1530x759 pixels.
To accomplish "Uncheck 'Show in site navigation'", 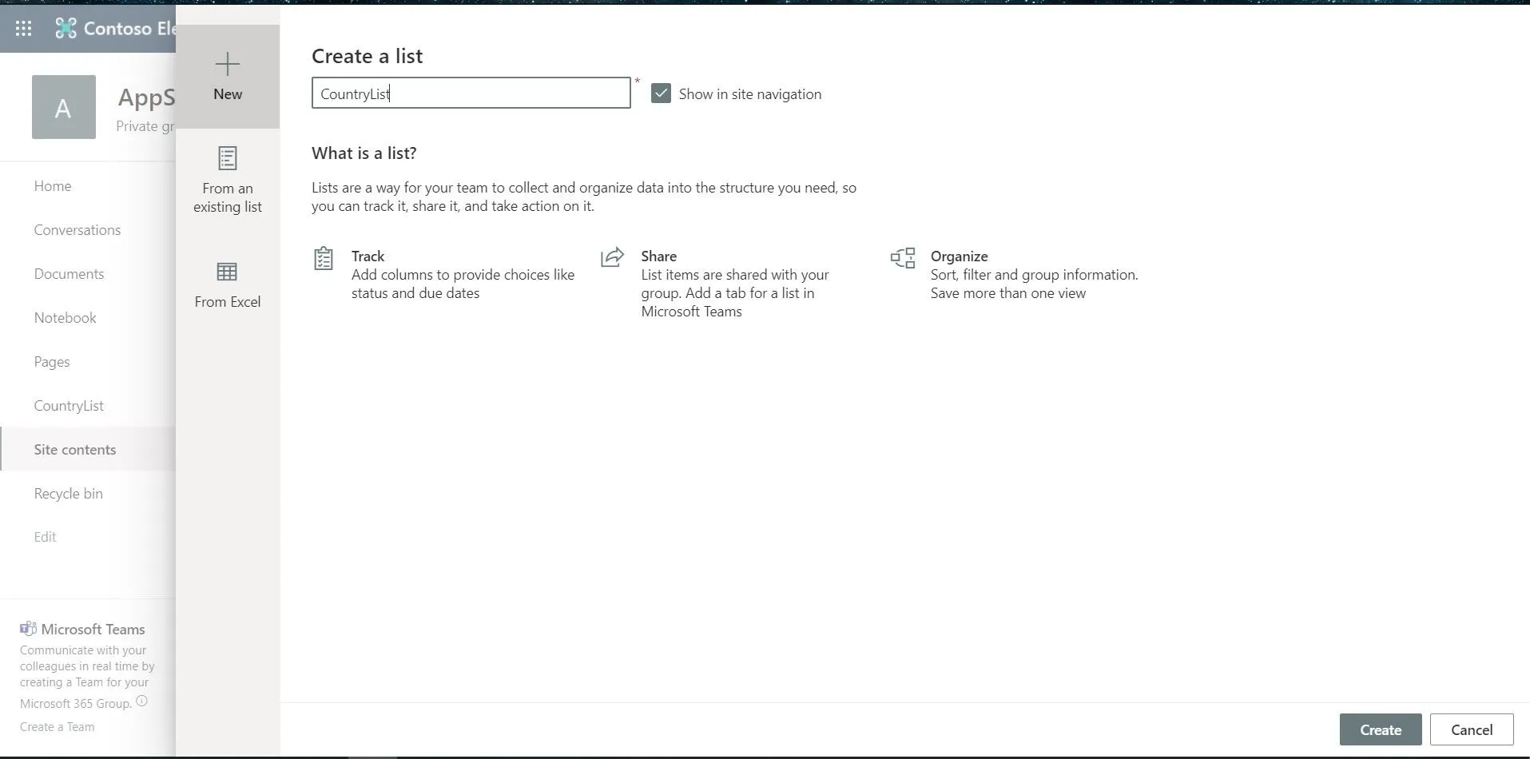I will [x=661, y=93].
